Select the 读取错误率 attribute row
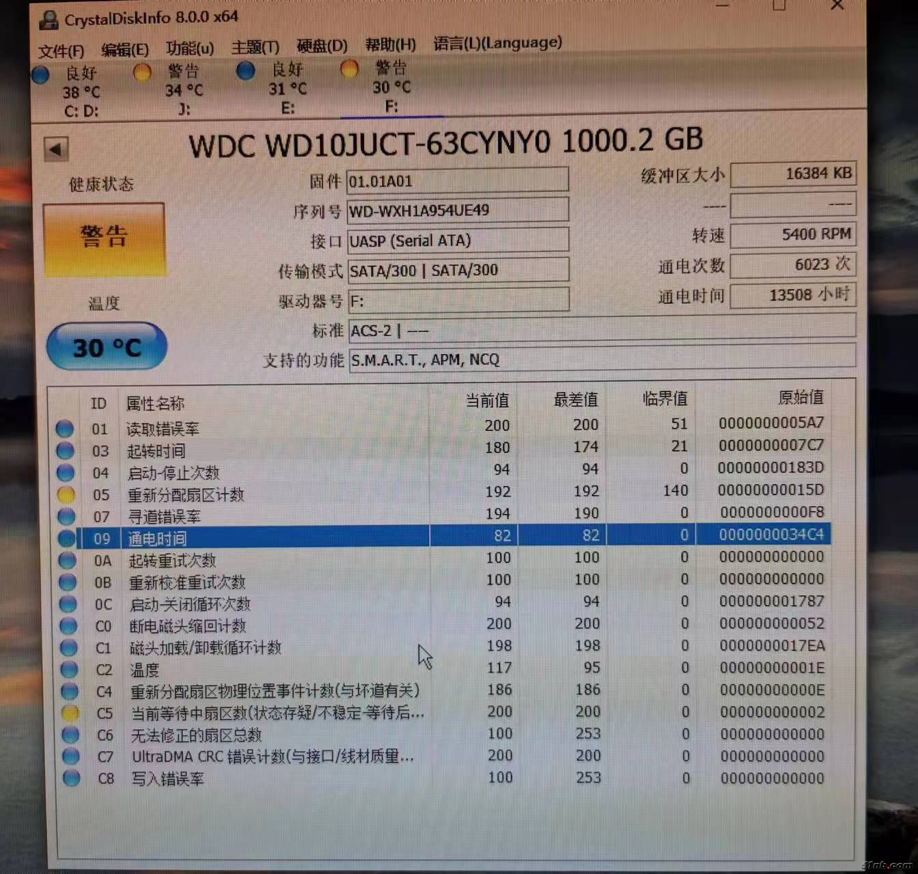This screenshot has height=874, width=918. click(x=441, y=426)
